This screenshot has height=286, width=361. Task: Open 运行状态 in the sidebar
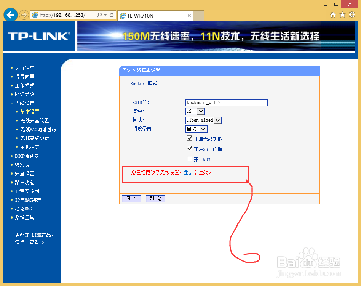click(x=24, y=68)
